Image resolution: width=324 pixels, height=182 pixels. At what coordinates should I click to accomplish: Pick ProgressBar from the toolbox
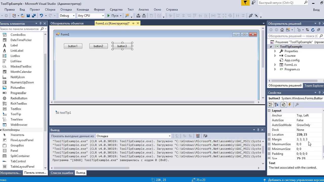pyautogui.click(x=18, y=93)
